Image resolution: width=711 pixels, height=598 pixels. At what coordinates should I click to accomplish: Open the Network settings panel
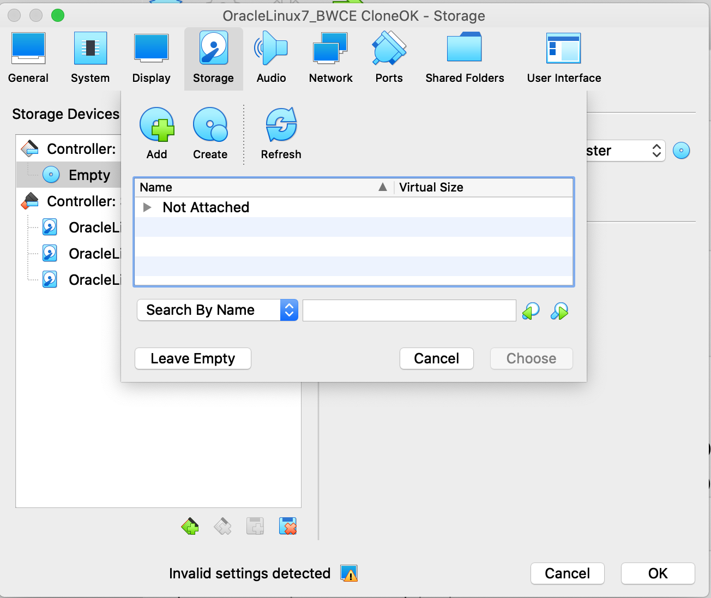330,57
